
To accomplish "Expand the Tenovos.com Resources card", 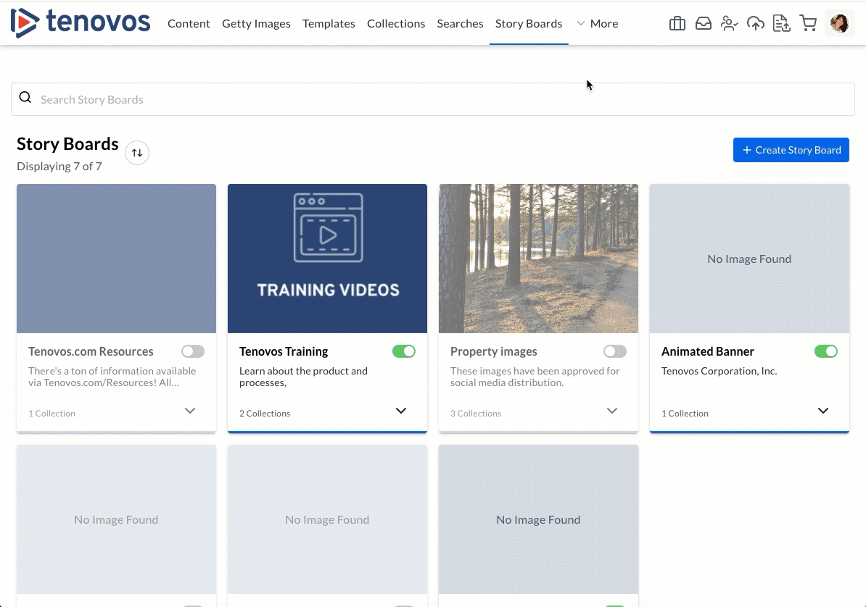I will 190,411.
